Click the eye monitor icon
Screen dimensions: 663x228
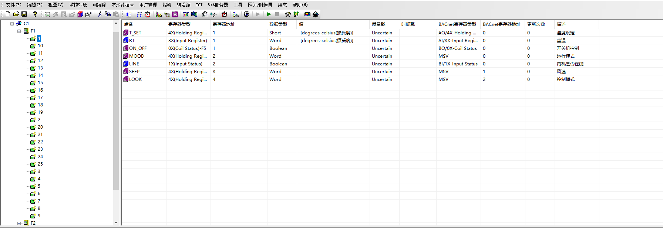[x=246, y=14]
